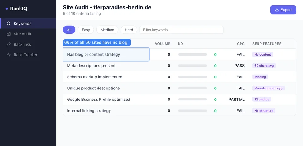This screenshot has height=146, width=303.
Task: Open Backlinks section
Action: click(x=28, y=44)
